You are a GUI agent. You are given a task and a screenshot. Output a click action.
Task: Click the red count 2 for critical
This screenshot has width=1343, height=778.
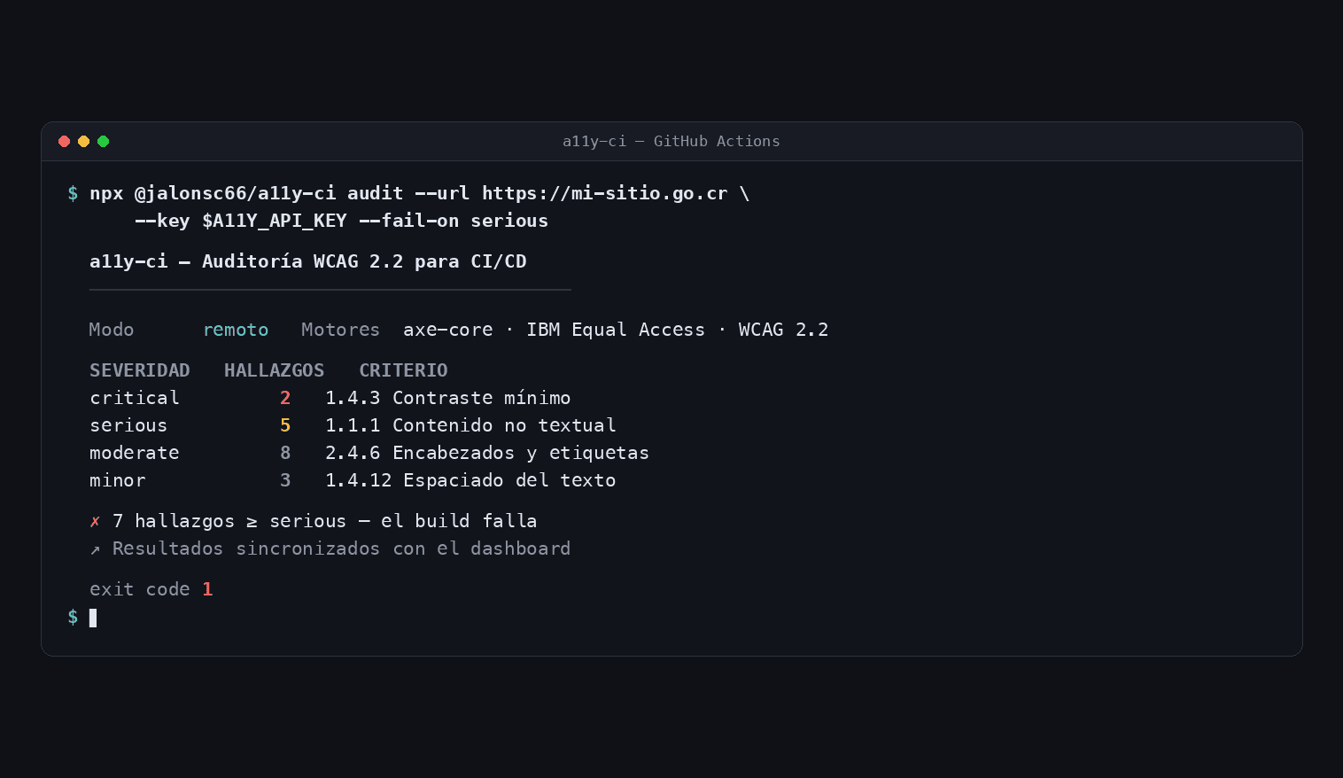285,398
